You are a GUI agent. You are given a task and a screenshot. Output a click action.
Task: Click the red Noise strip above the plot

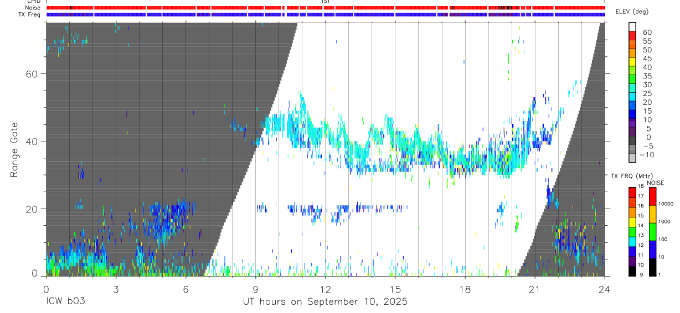point(326,8)
